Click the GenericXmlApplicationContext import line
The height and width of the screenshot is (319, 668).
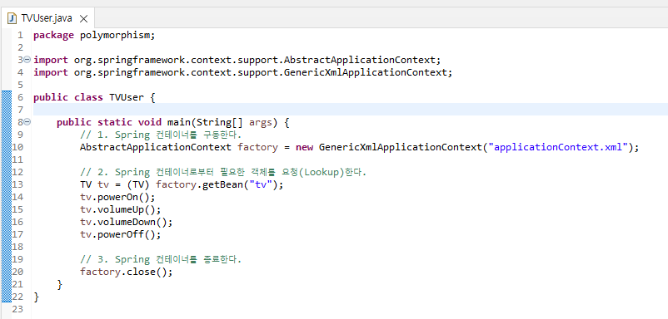click(242, 72)
